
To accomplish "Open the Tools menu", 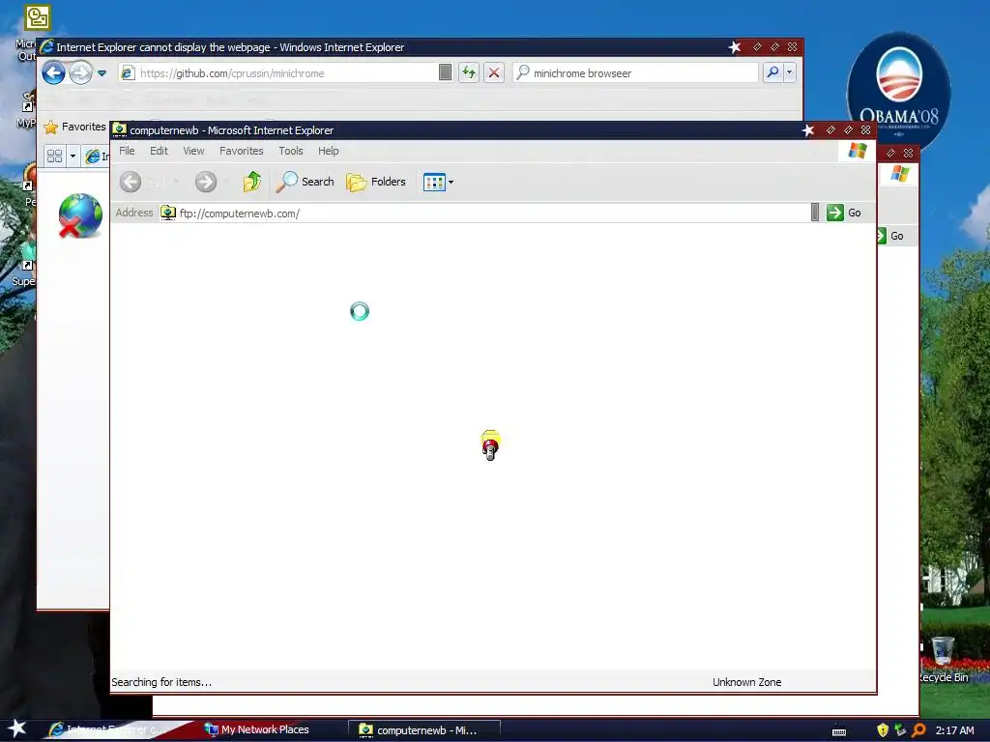I will pos(290,151).
